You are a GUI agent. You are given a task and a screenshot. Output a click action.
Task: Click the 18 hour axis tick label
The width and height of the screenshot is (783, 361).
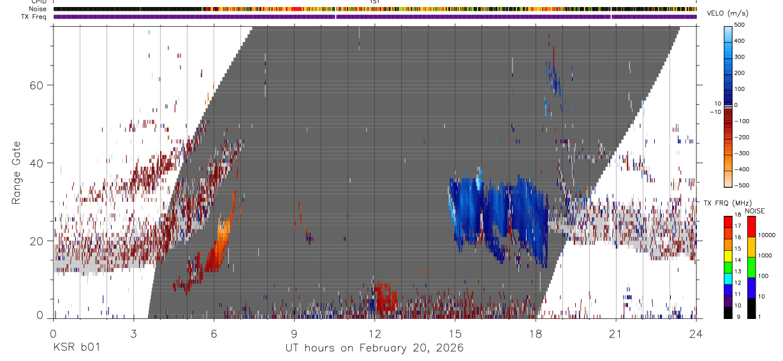tap(535, 333)
